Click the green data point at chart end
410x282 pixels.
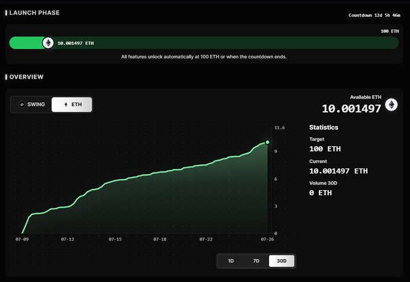coord(267,142)
